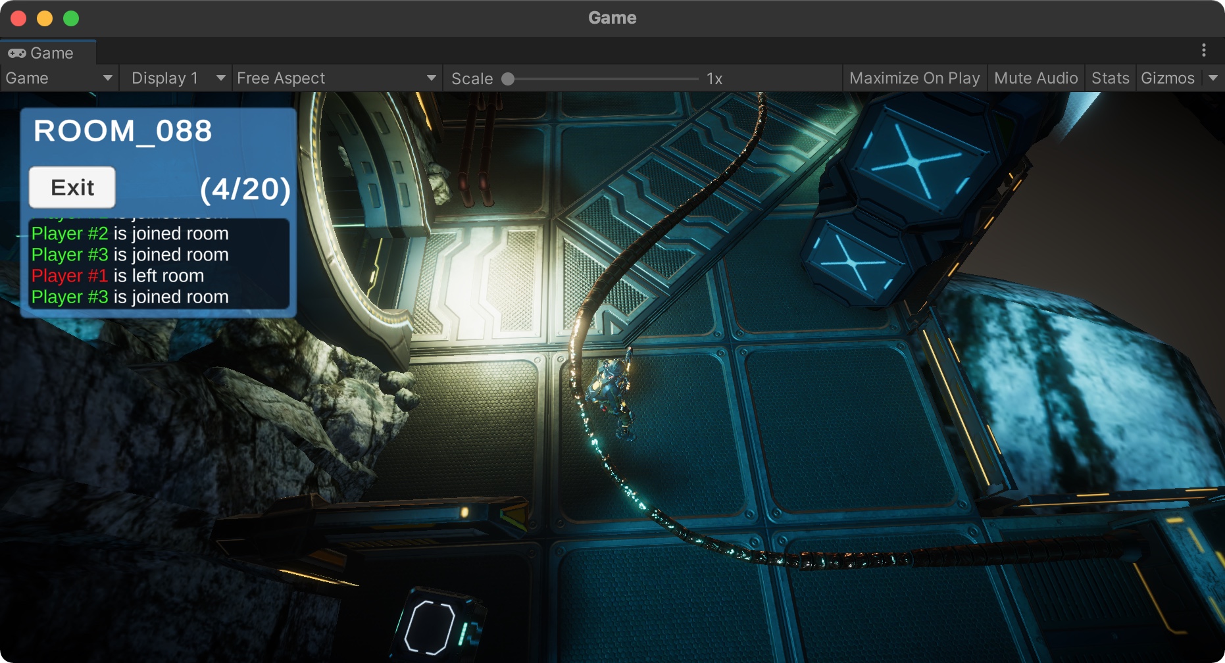This screenshot has width=1225, height=663.
Task: Open the Display 1 dropdown
Action: 176,78
